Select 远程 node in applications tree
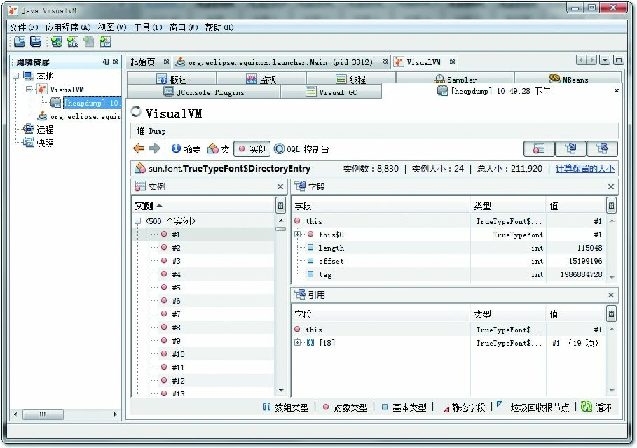This screenshot has width=637, height=448. pos(39,129)
